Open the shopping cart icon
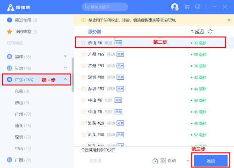This screenshot has width=234, height=168. (x=187, y=7)
